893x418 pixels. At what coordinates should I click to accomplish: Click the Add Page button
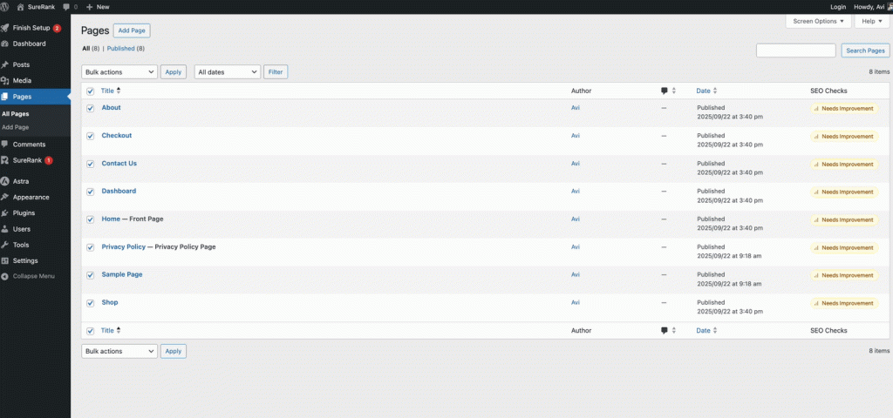click(x=132, y=30)
